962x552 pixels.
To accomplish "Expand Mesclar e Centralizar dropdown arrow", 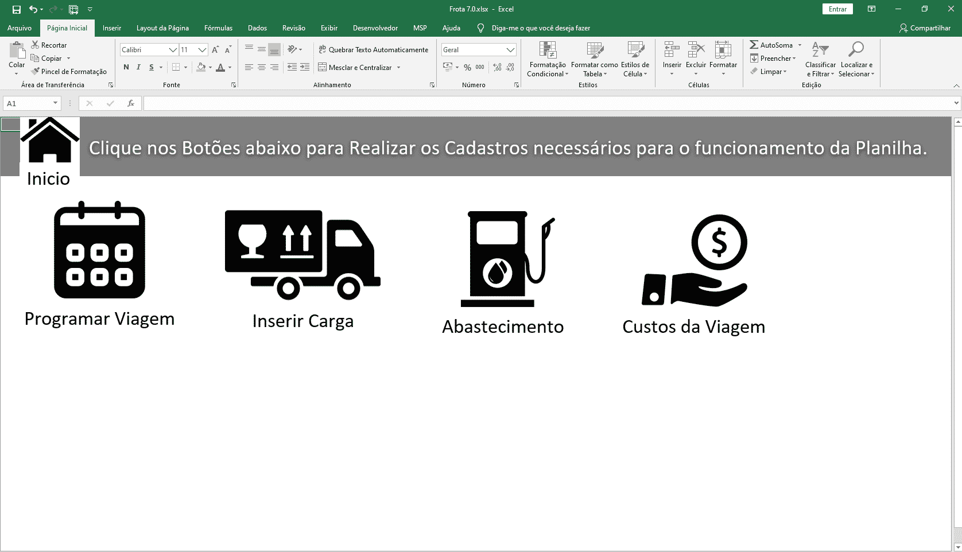I will (x=398, y=67).
